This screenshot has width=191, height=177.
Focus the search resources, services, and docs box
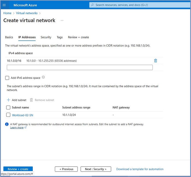tap(140, 5)
